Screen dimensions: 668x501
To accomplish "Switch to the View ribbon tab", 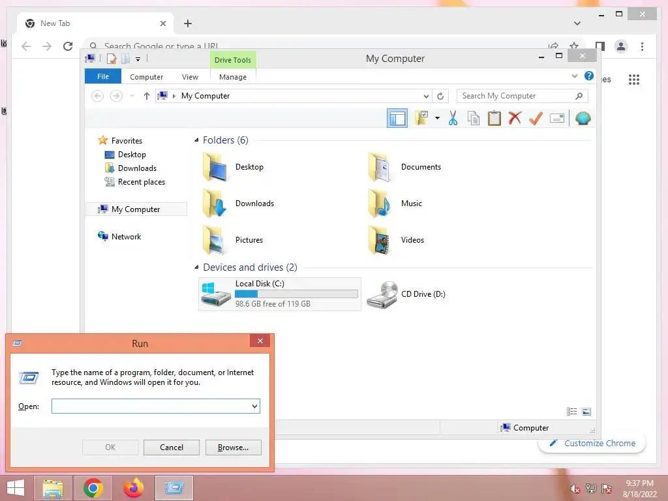I will 190,77.
